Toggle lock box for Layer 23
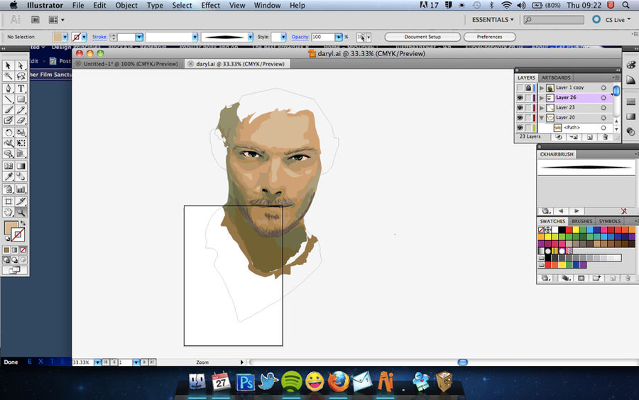 coord(528,108)
